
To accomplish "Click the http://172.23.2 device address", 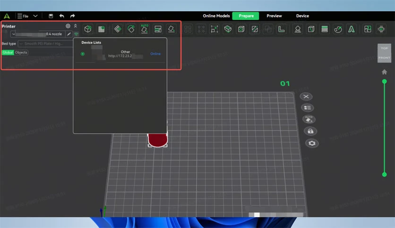I will (120, 56).
